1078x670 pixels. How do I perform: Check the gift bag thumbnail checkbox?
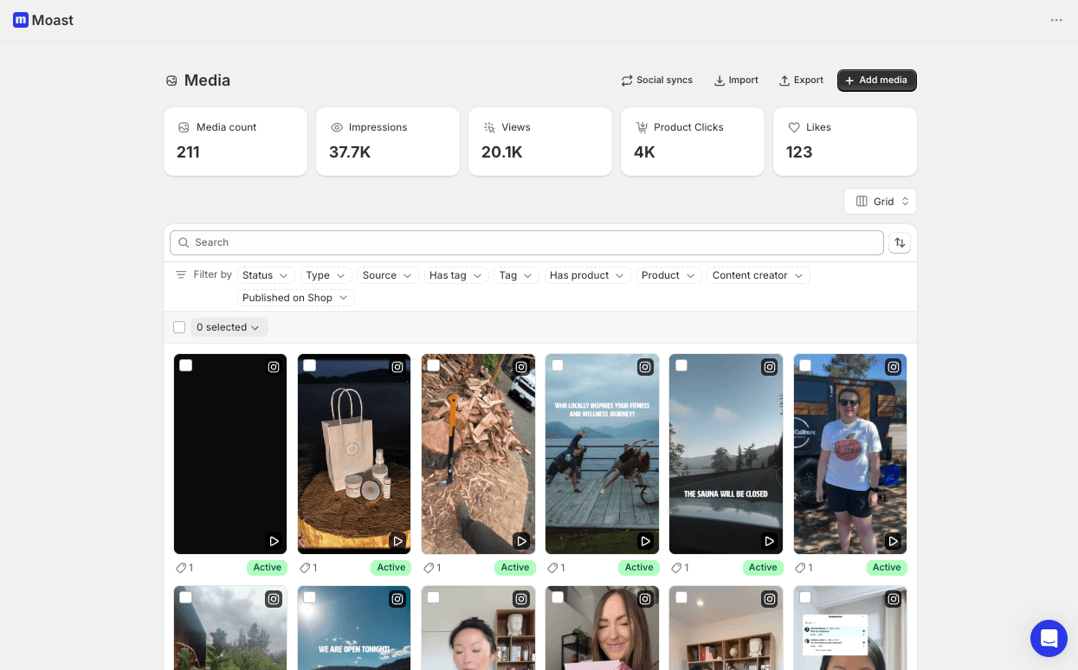tap(309, 365)
